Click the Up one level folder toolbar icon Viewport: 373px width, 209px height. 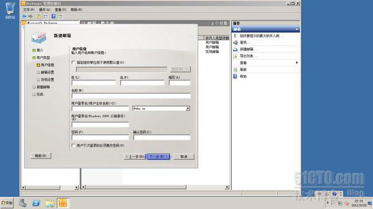tap(39, 16)
